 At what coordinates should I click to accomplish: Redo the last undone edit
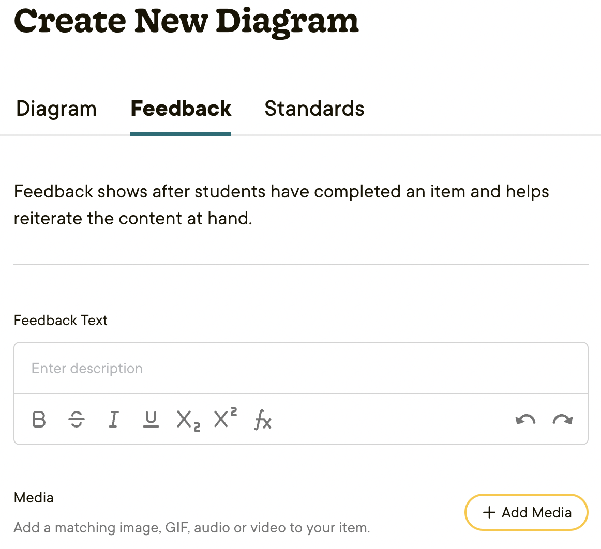click(562, 419)
